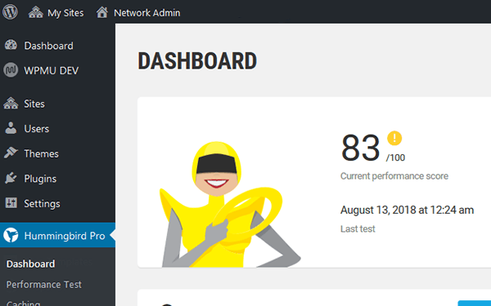Screen dimensions: 491x306
Task: Click the Current performance score label
Action: pyautogui.click(x=394, y=176)
